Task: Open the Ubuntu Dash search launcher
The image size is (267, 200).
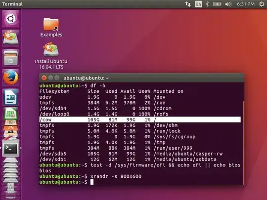Action: (x=10, y=19)
